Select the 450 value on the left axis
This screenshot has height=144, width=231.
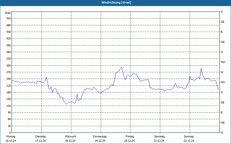[x=9, y=32]
